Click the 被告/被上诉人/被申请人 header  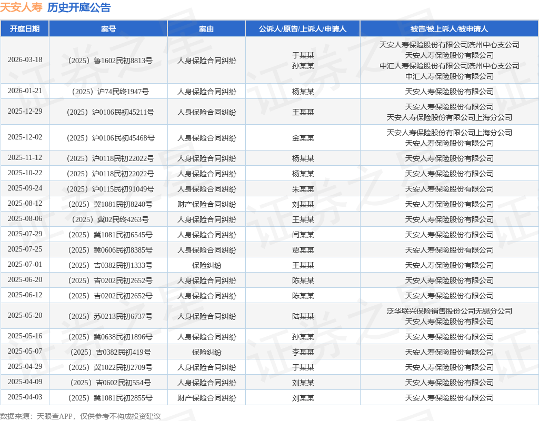450,29
